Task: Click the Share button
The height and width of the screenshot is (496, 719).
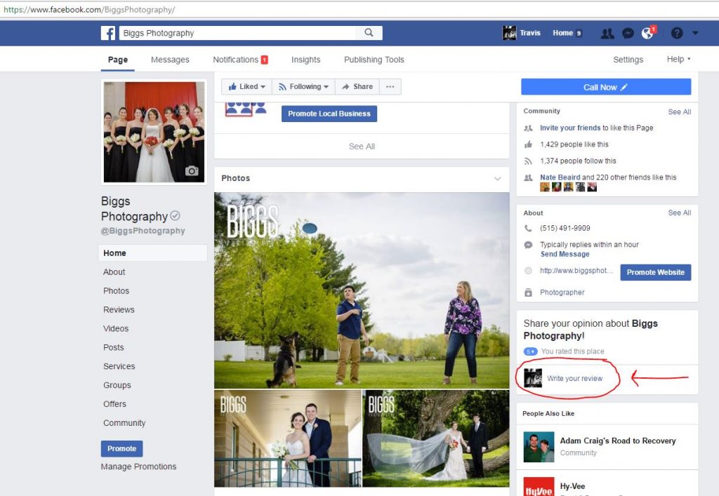Action: pyautogui.click(x=357, y=86)
